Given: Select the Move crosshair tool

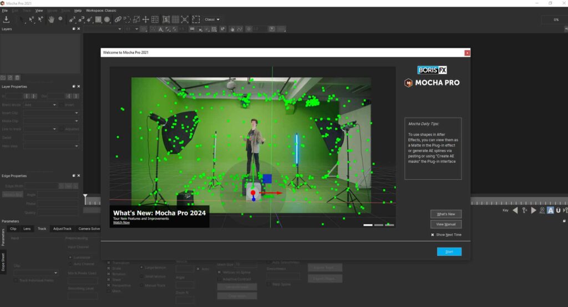Looking at the screenshot, I should (x=146, y=19).
